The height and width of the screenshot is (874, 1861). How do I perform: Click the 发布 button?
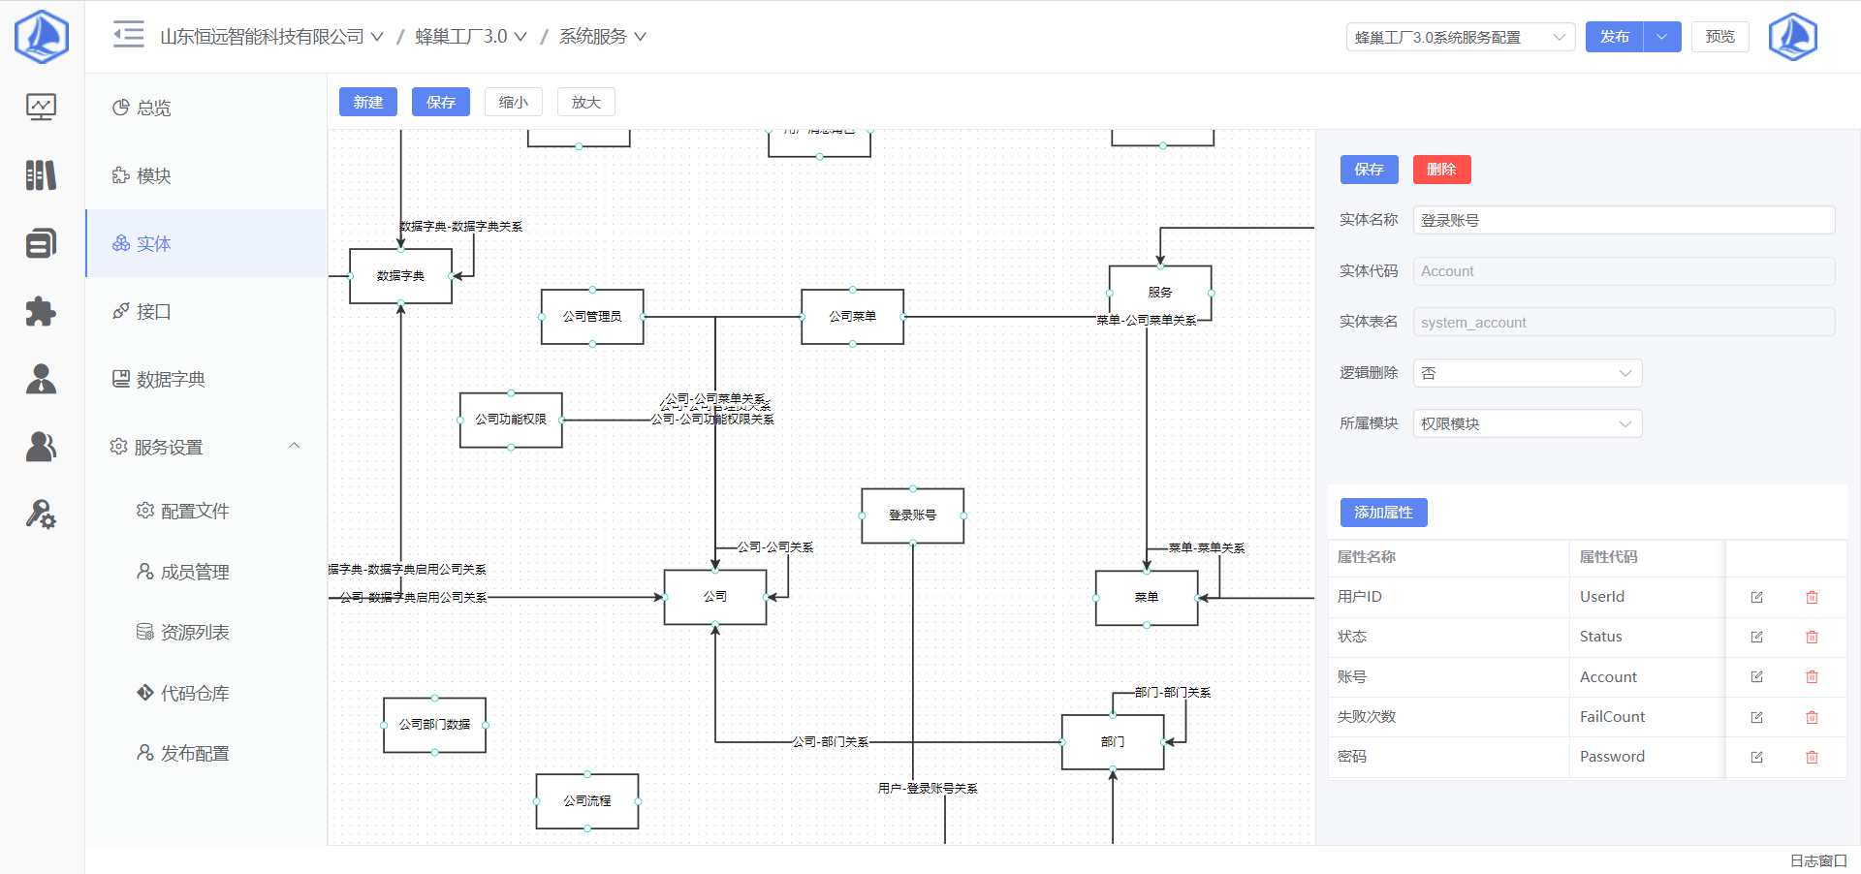point(1615,37)
